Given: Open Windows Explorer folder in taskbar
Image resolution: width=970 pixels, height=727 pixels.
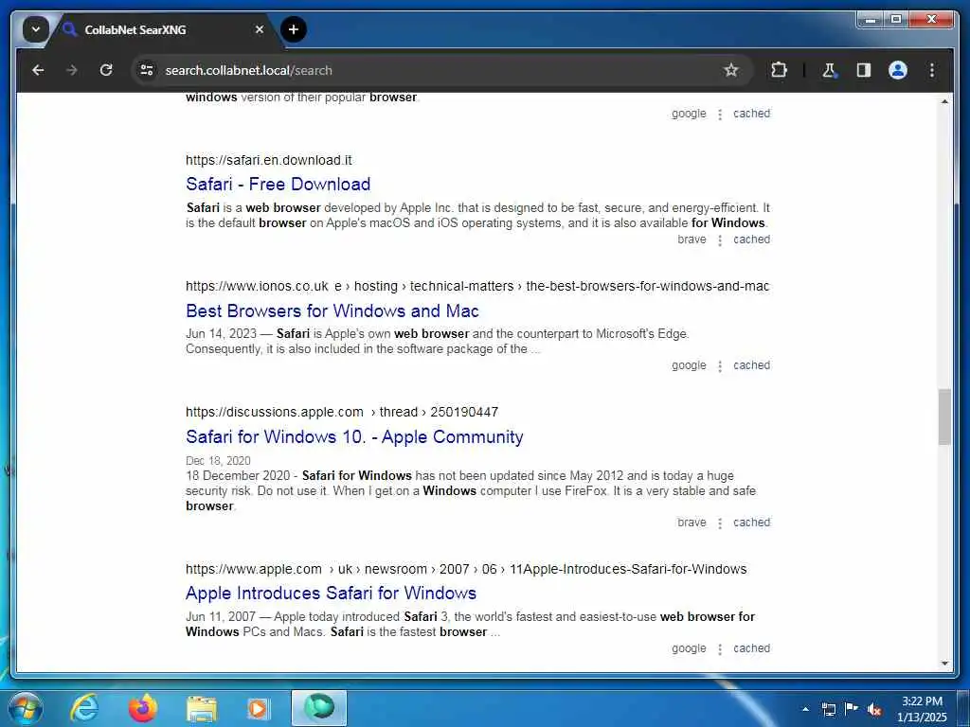Looking at the screenshot, I should point(202,710).
